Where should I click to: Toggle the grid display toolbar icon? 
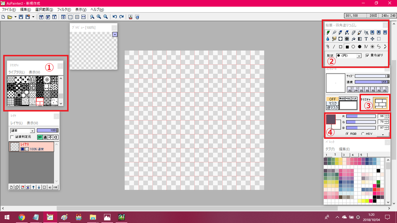(x=77, y=17)
